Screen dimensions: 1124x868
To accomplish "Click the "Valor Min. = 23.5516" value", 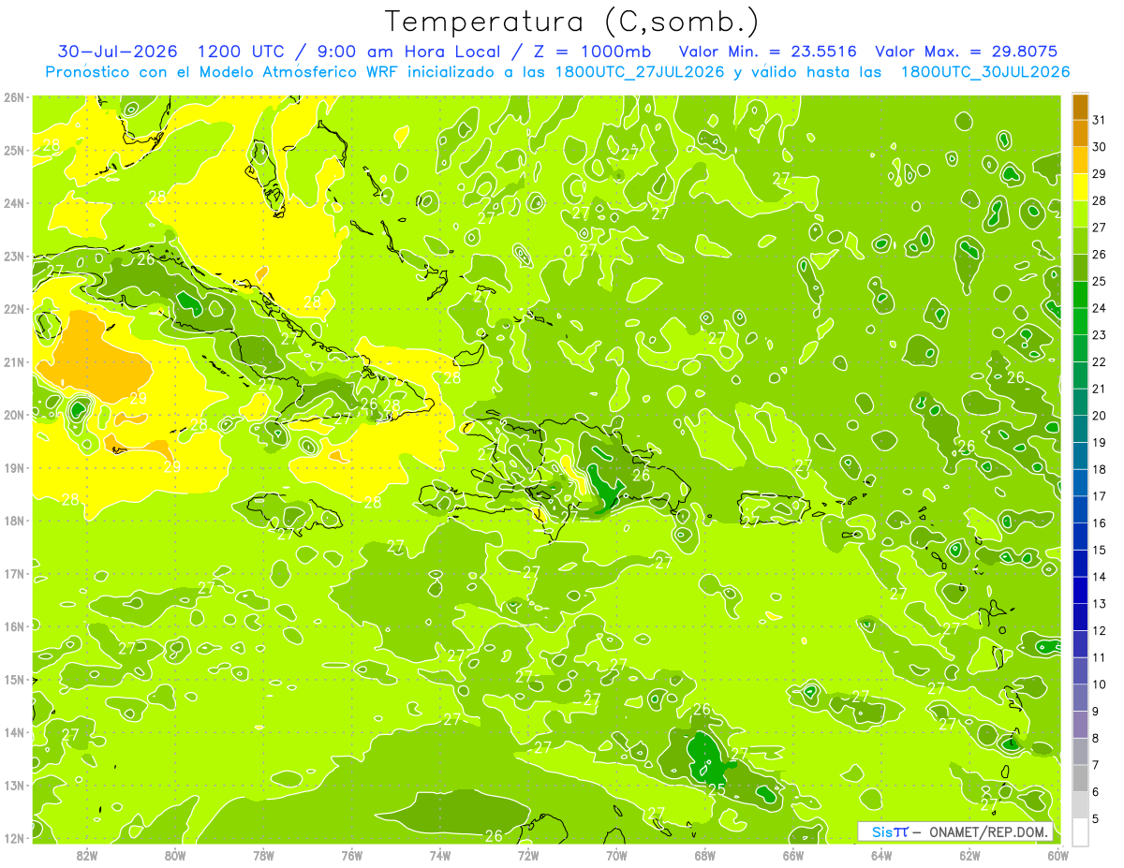I will (768, 51).
